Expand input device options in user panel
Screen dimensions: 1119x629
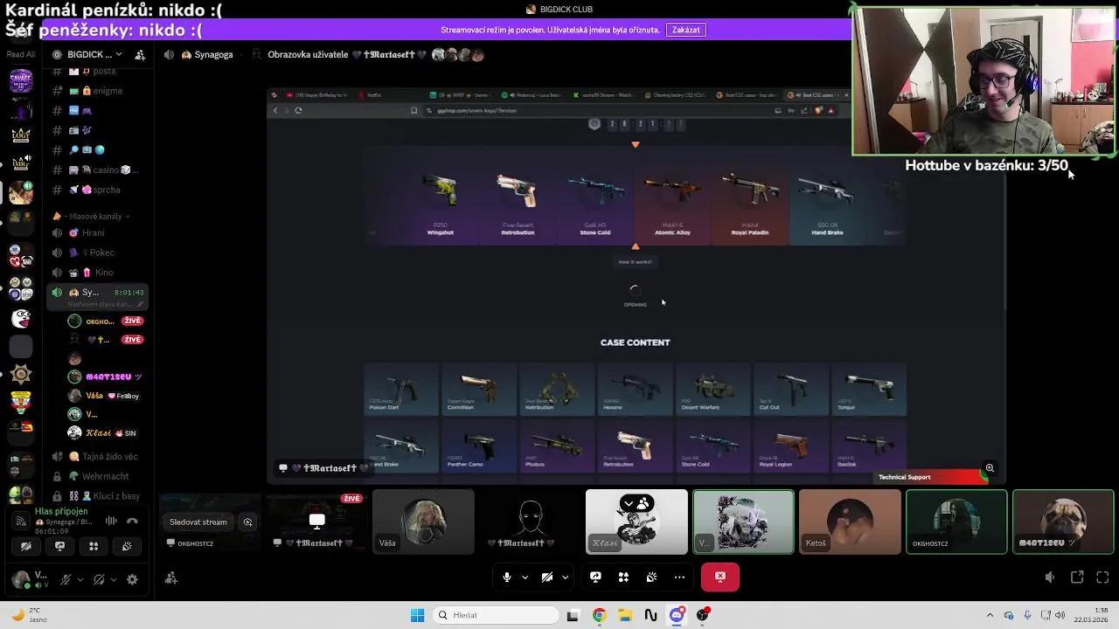click(80, 579)
